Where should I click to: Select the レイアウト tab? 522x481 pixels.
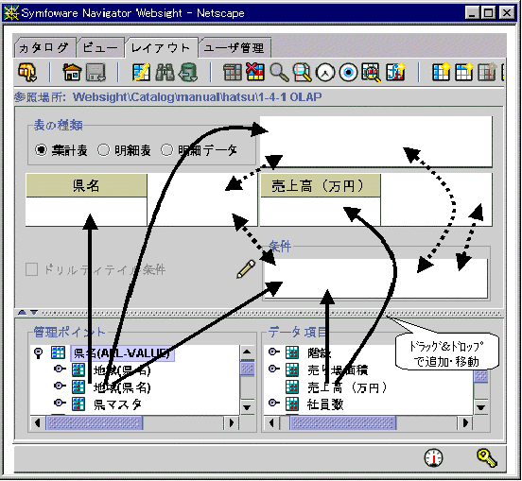(161, 47)
